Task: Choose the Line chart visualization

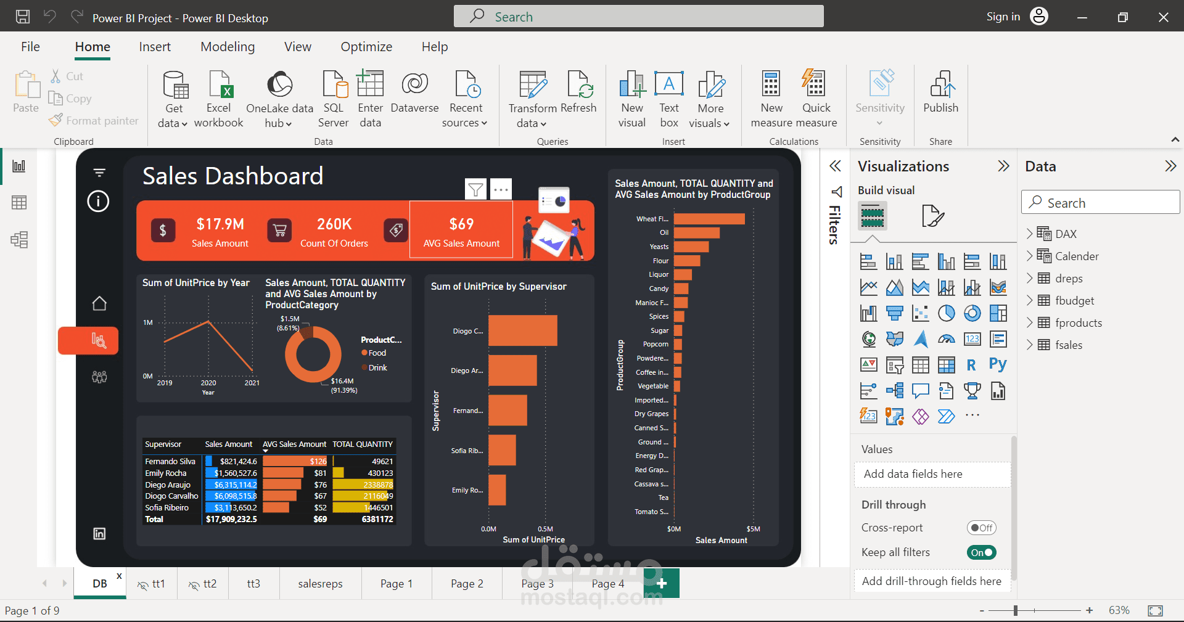Action: pos(869,288)
